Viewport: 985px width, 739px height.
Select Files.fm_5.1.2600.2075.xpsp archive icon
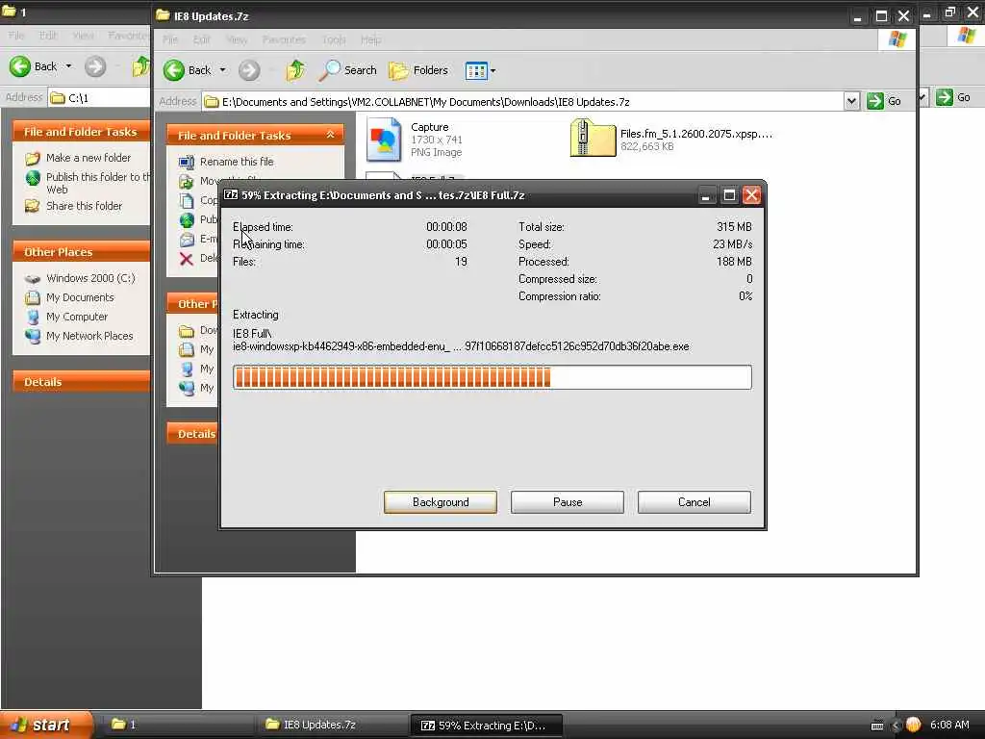point(593,138)
